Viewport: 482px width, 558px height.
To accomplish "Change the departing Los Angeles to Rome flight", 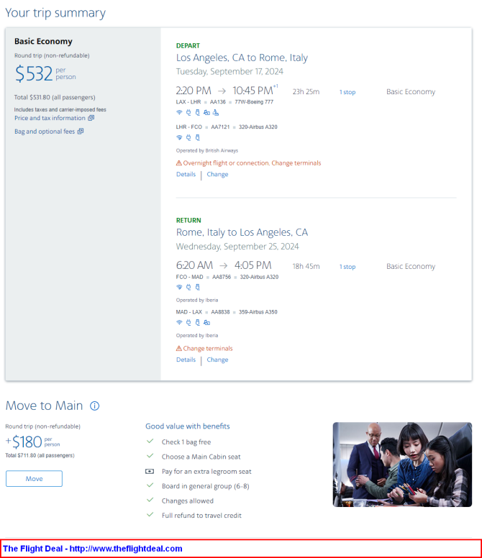I will pyautogui.click(x=217, y=174).
